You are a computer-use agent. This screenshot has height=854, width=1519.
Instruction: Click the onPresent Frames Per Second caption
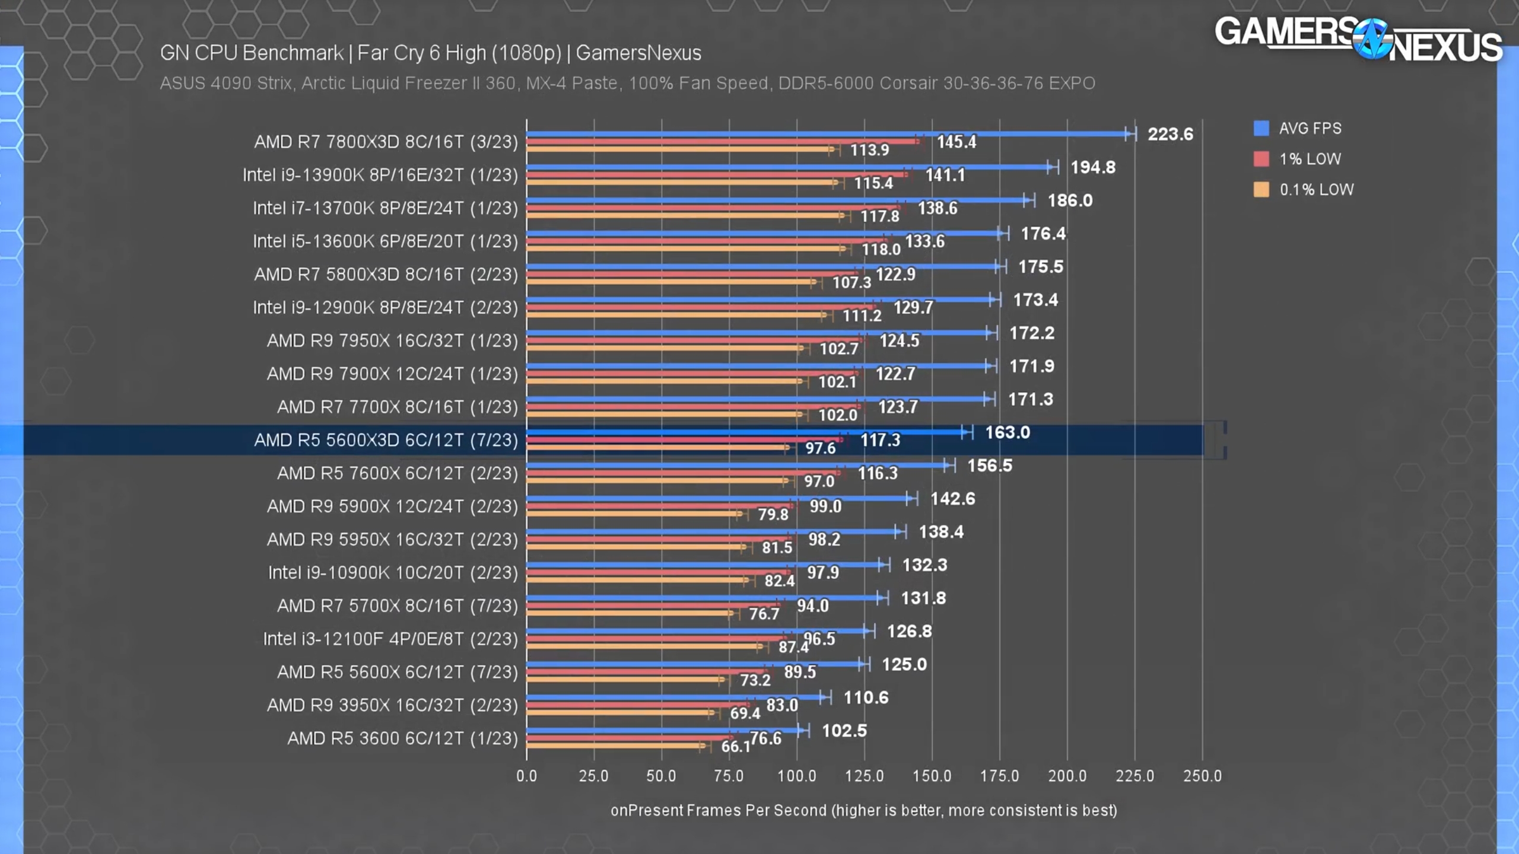click(863, 810)
